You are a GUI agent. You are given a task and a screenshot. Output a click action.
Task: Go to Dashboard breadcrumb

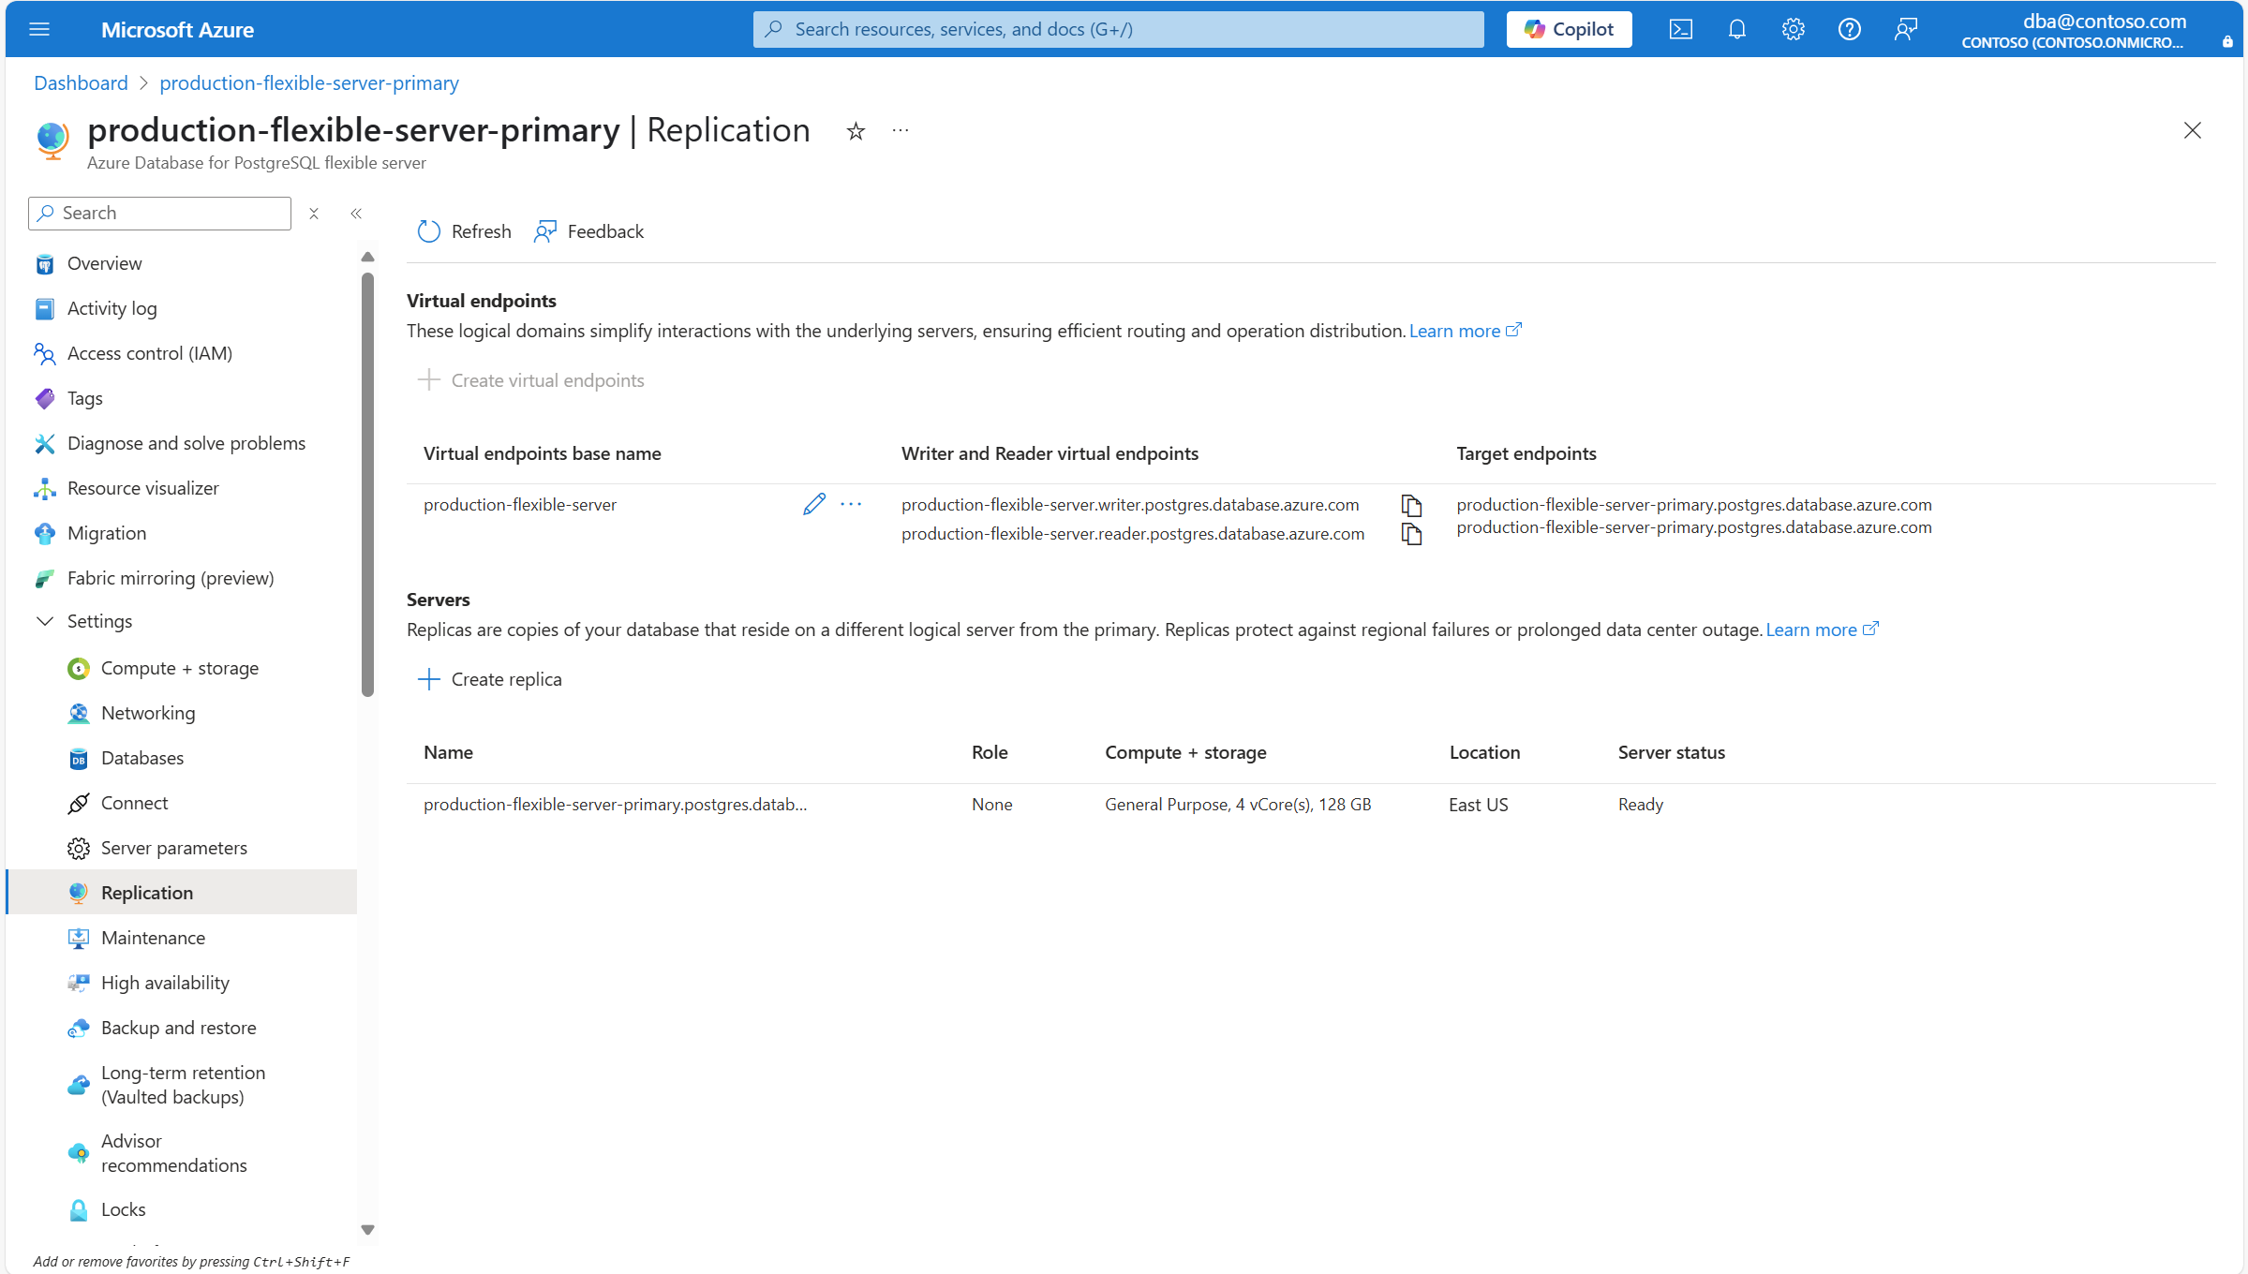coord(81,82)
